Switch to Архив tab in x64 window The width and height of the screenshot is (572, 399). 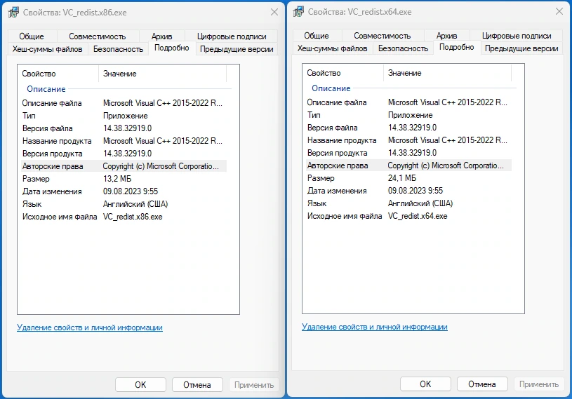point(446,36)
